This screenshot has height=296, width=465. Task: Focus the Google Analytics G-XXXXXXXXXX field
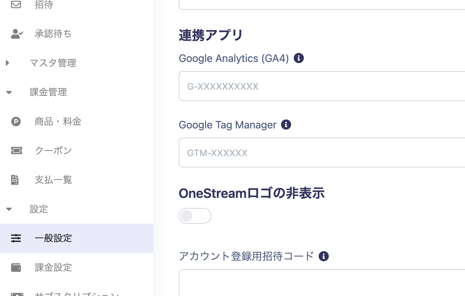[x=322, y=86]
